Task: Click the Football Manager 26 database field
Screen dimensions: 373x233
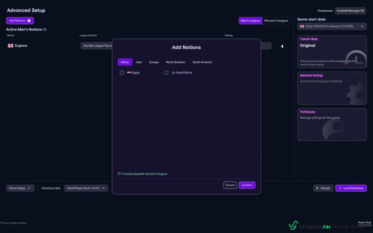Action: click(350, 11)
